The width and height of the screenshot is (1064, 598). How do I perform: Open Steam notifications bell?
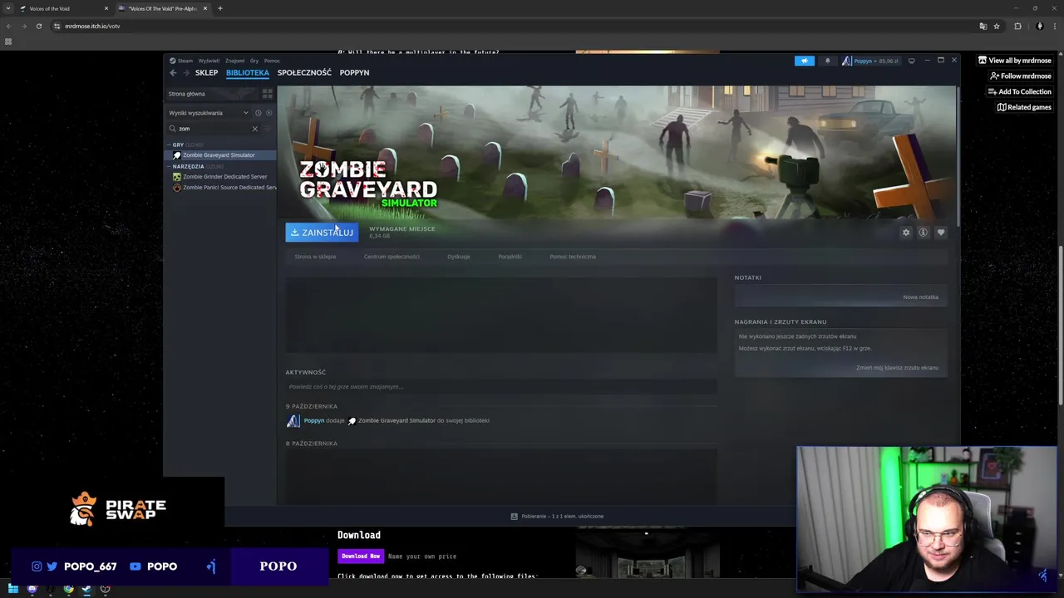coord(827,61)
